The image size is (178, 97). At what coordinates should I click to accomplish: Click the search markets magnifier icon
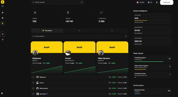point(33,2)
